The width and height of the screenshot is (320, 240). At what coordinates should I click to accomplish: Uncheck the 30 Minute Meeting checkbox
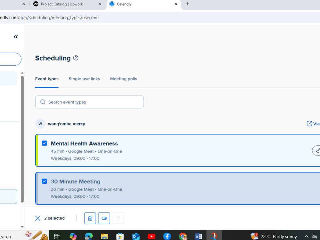pyautogui.click(x=44, y=181)
